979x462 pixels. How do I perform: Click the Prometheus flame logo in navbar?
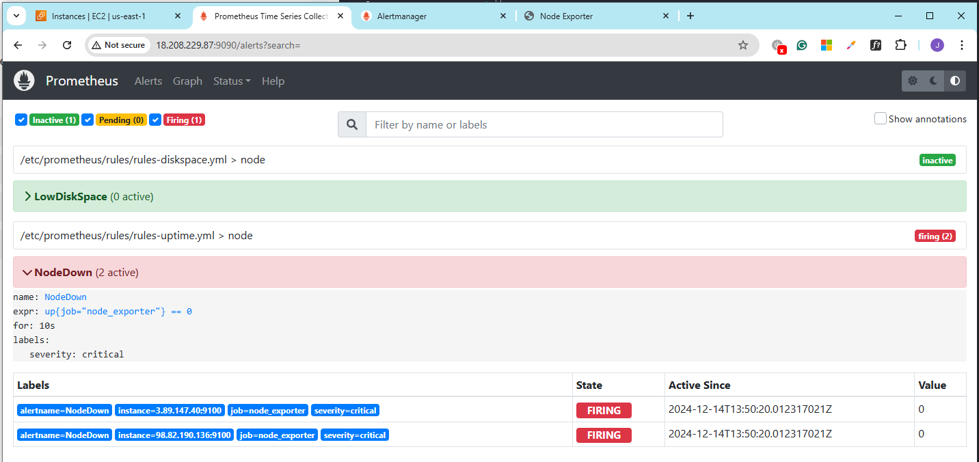coord(25,81)
